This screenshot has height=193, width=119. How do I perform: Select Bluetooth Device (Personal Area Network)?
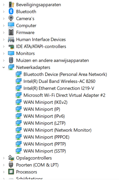[x=65, y=74]
